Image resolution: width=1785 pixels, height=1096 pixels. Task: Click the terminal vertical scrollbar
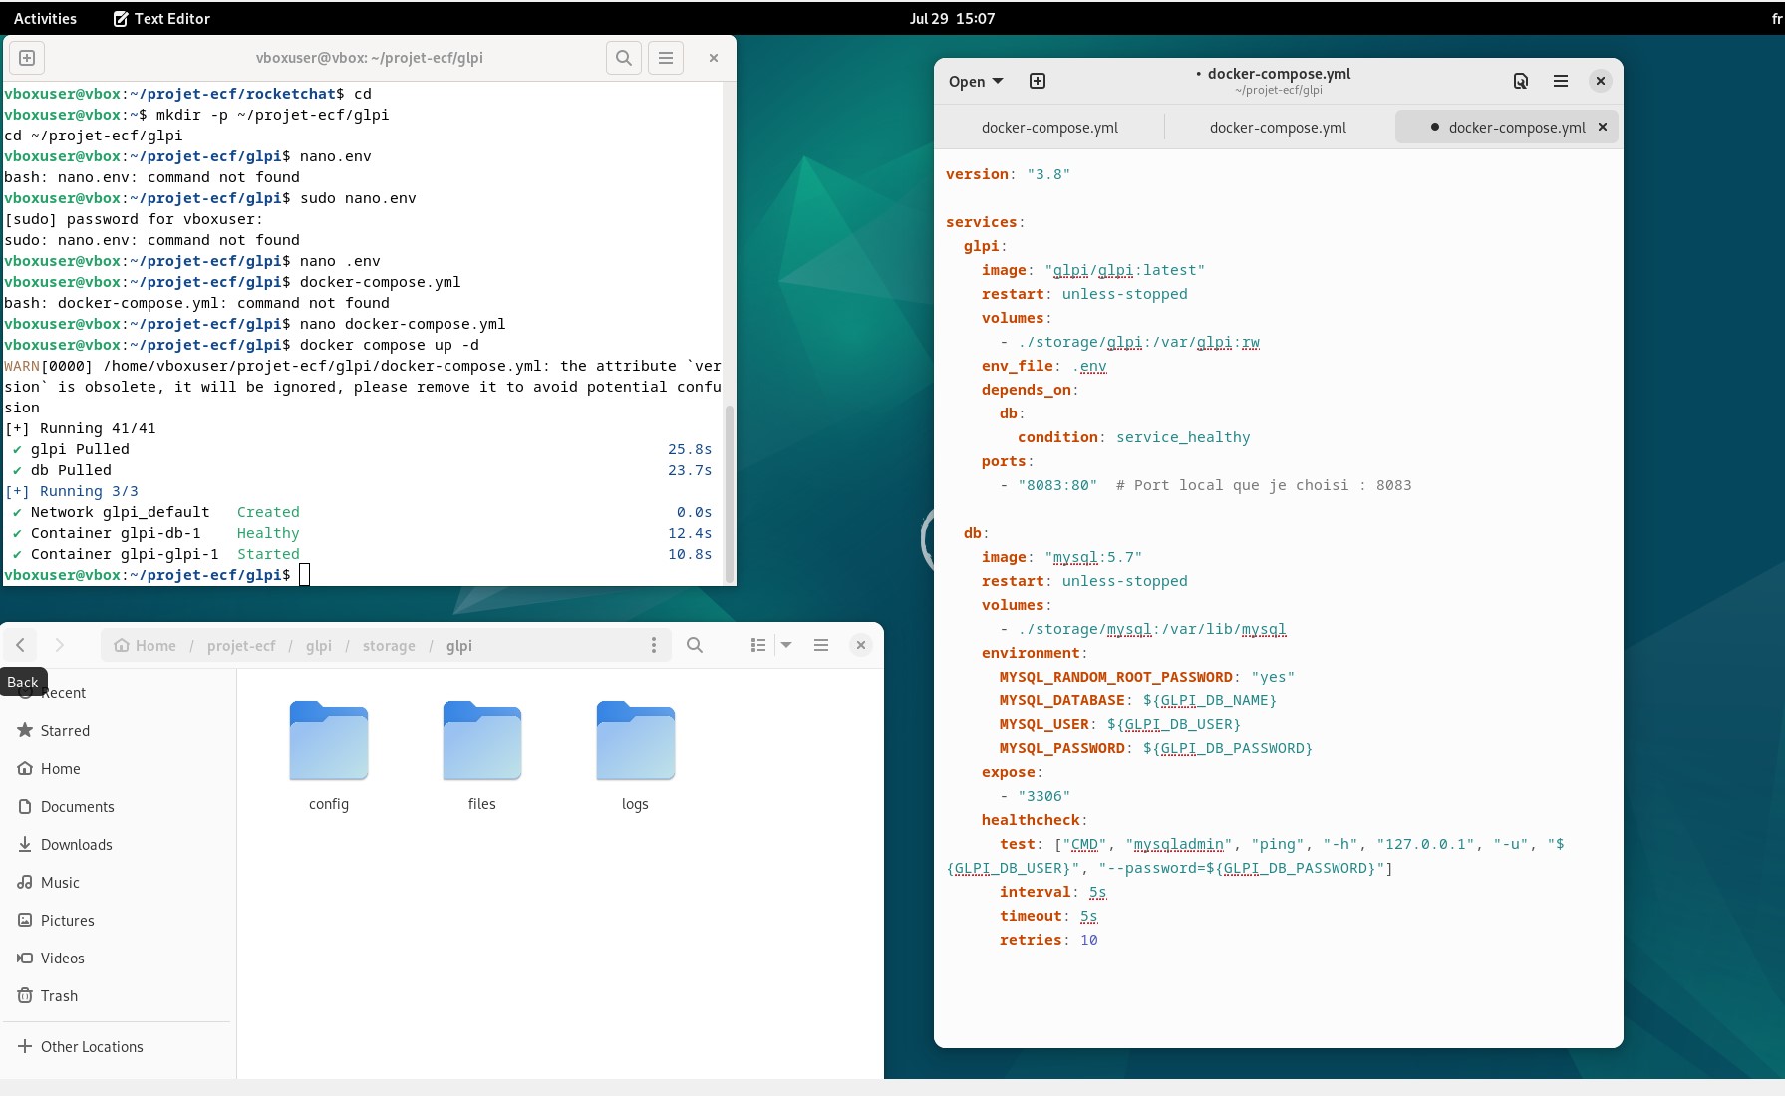(x=730, y=493)
